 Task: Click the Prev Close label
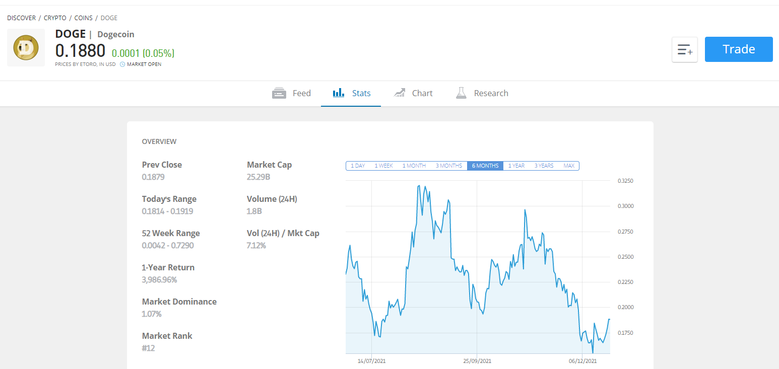pos(162,165)
